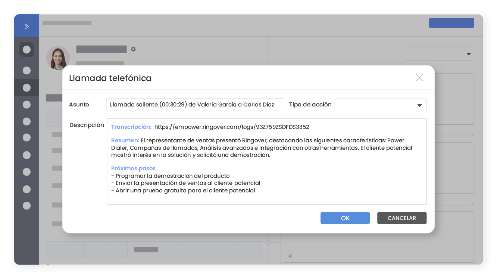Click the collapse sidebar chevron icon

(26, 26)
